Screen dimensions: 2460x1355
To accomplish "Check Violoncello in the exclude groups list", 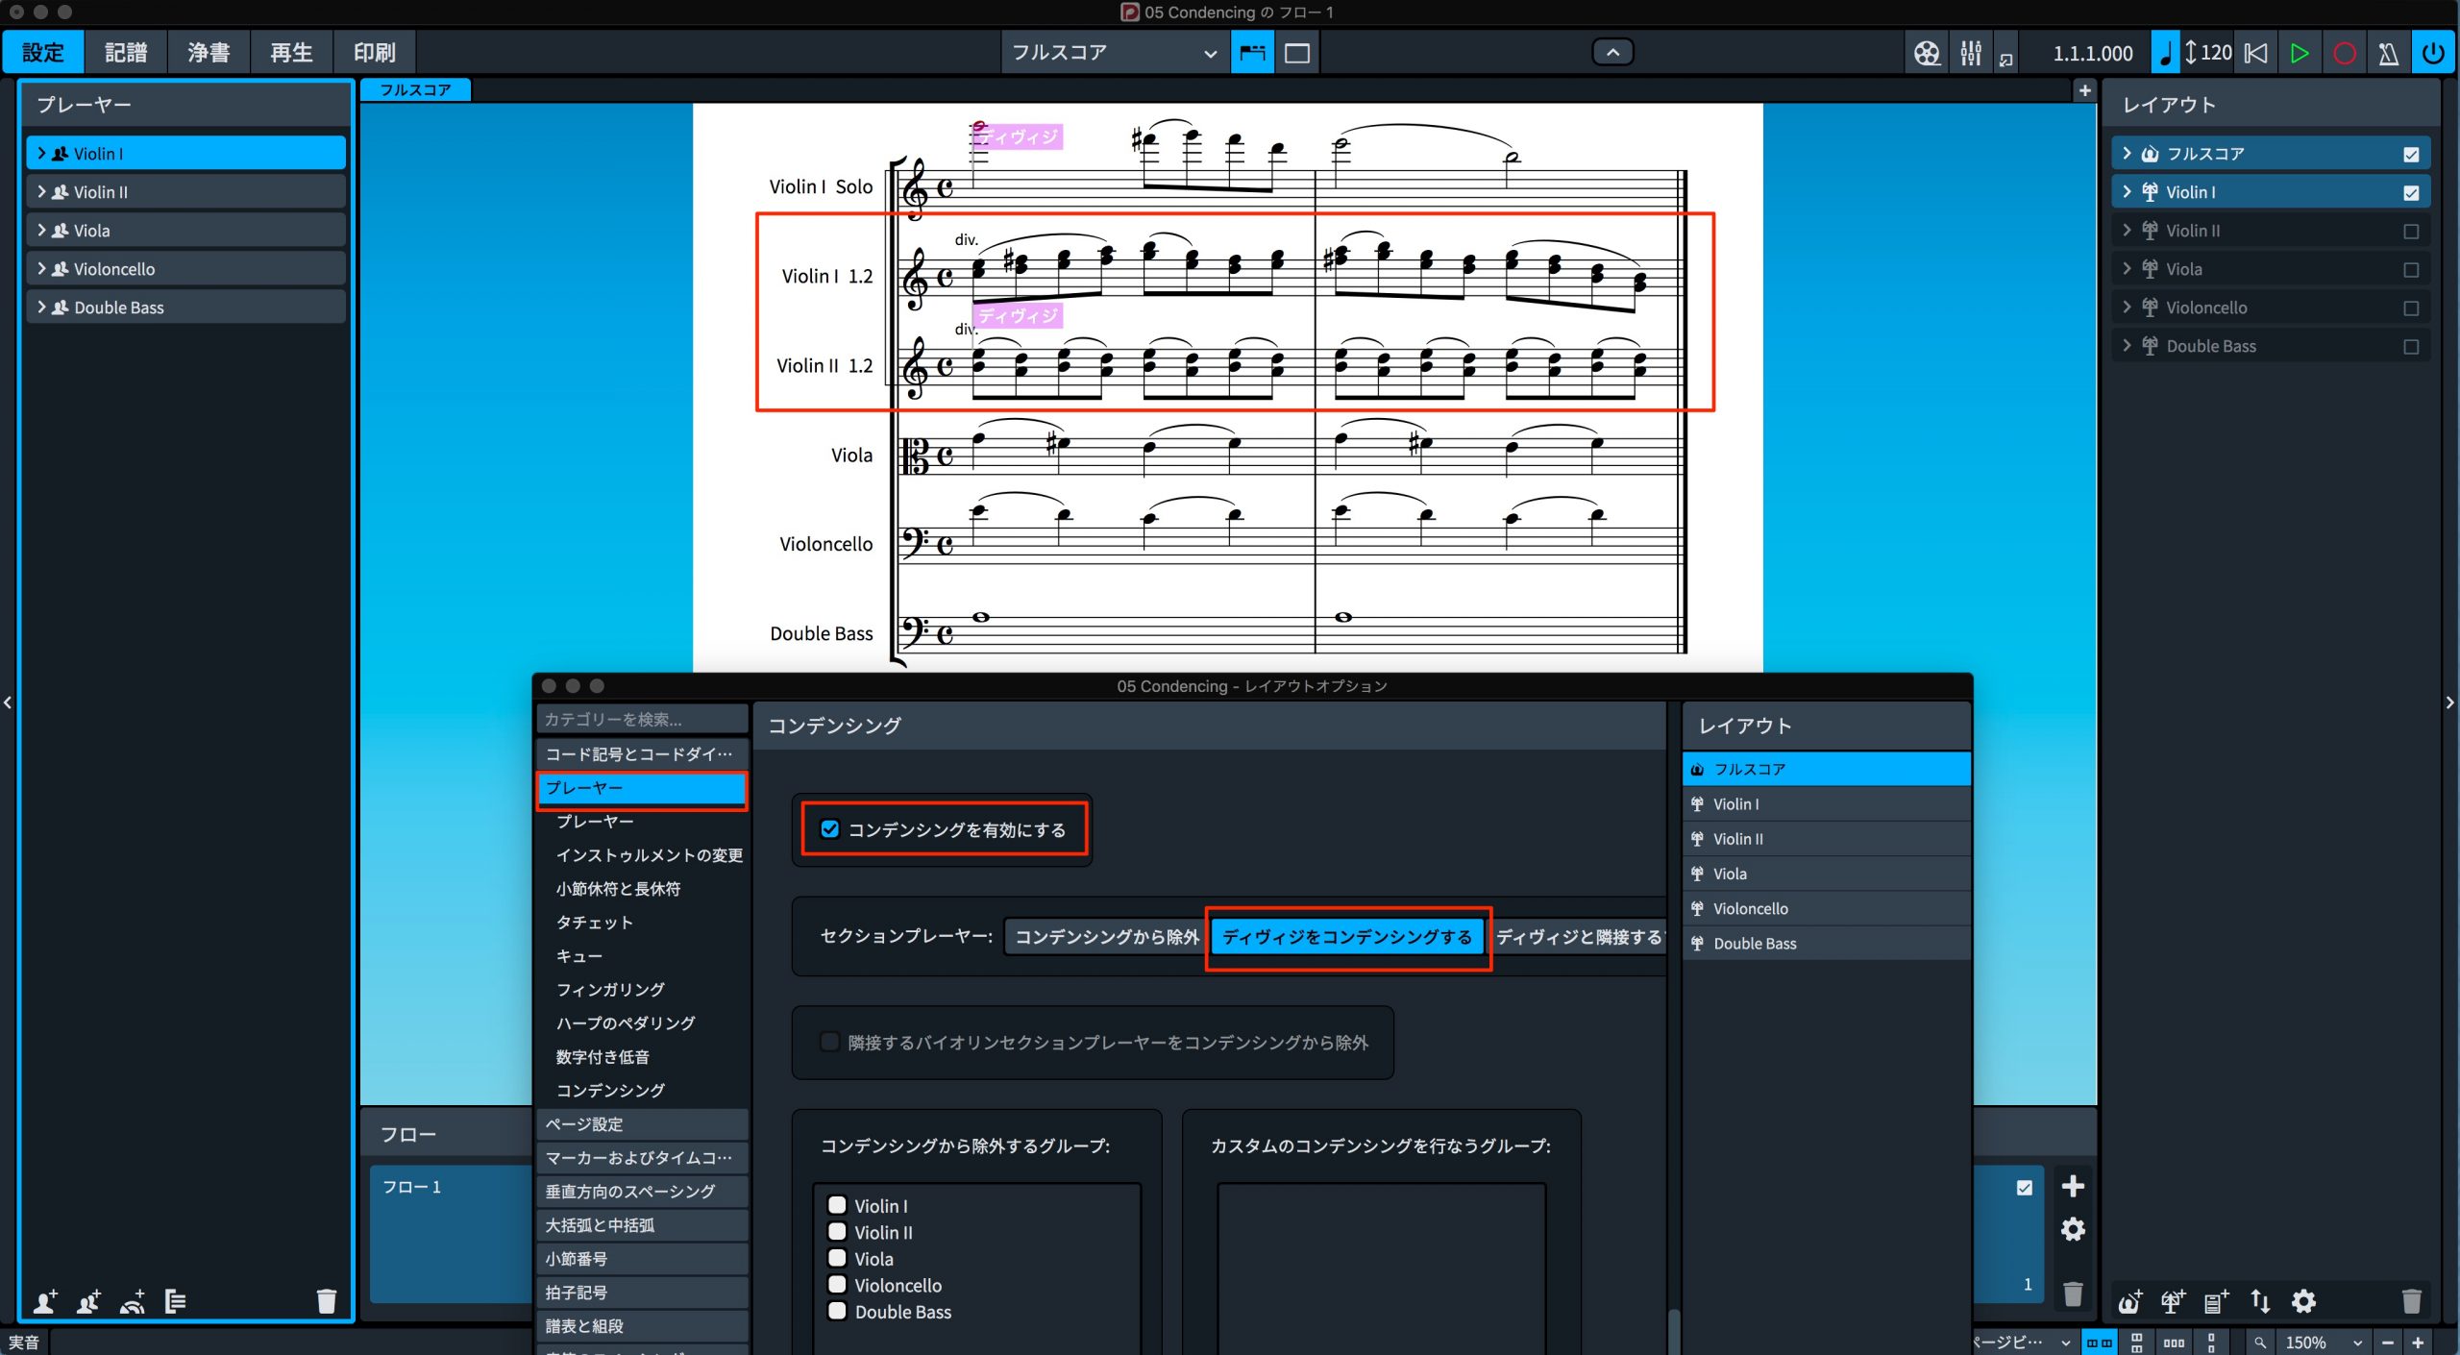I will (x=837, y=1285).
